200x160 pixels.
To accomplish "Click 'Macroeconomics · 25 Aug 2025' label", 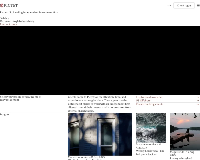I will tap(149, 146).
